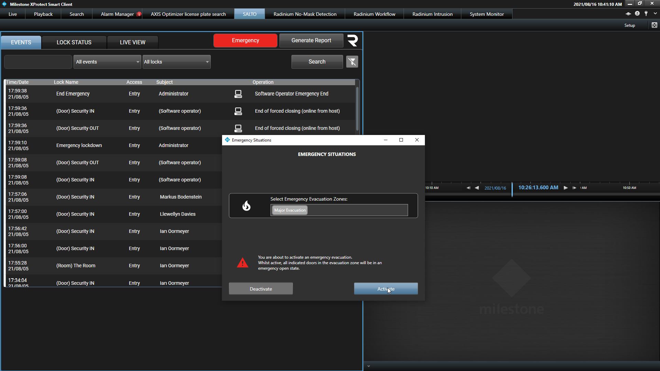Open the Radinium Workflow tab
This screenshot has width=660, height=371.
(374, 14)
